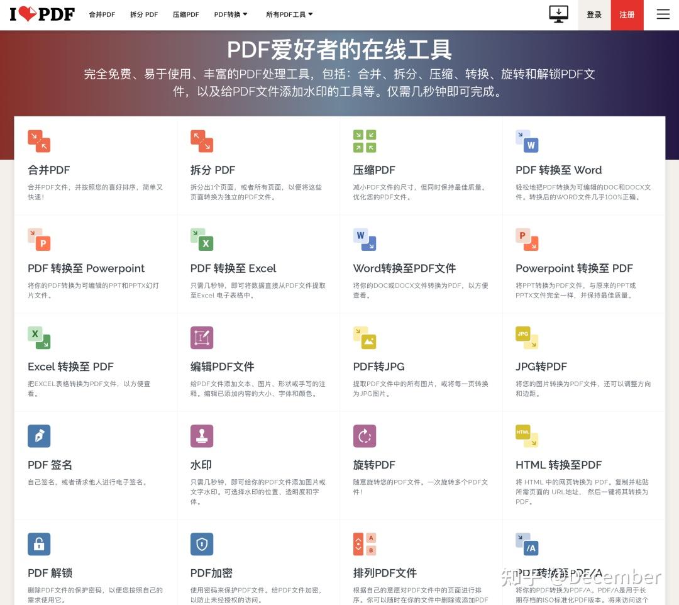The image size is (679, 605).
Task: Open the desktop download icon in header
Action: (x=558, y=14)
